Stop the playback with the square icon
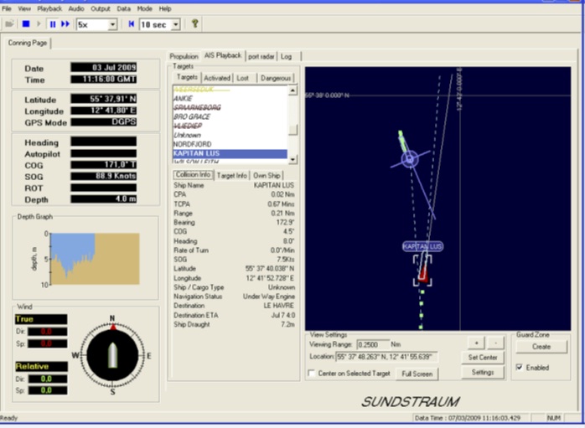Screen dimensions: 585x428 point(27,24)
